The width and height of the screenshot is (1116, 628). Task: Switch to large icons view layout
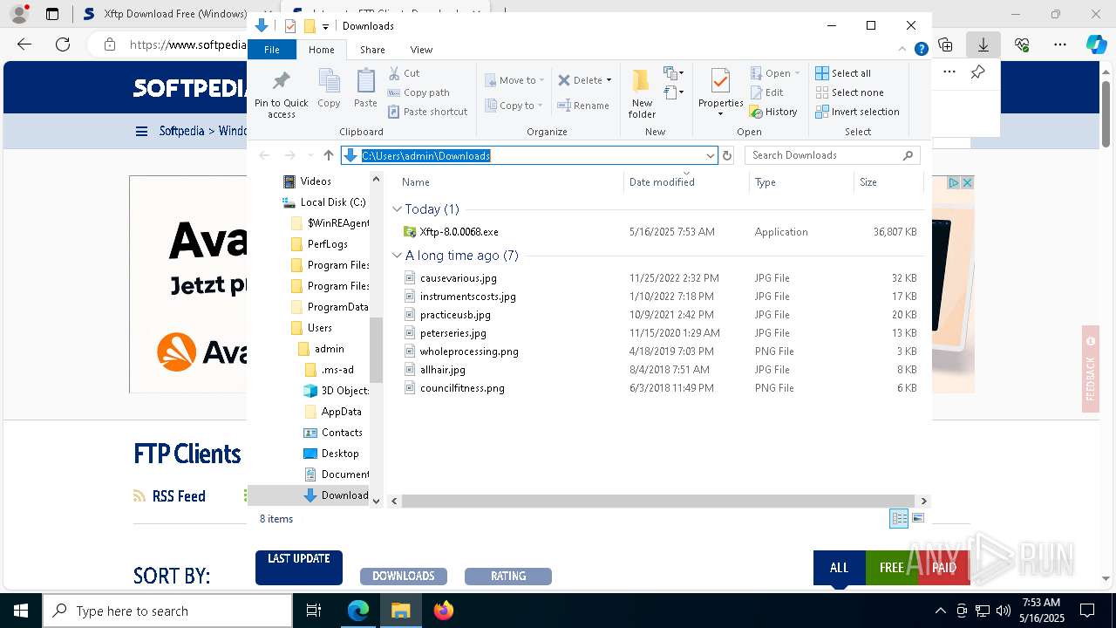(917, 519)
